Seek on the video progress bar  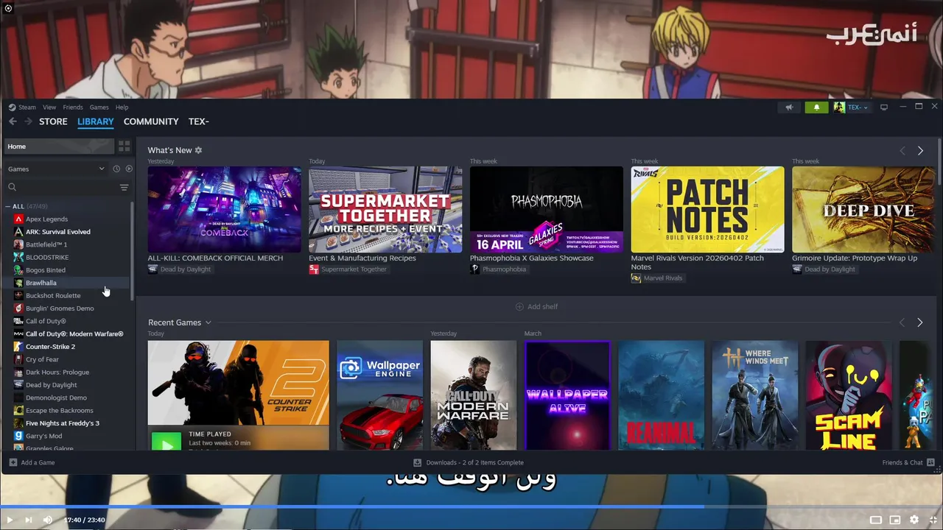point(471,506)
